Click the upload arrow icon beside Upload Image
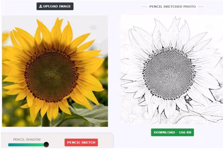 (41, 6)
